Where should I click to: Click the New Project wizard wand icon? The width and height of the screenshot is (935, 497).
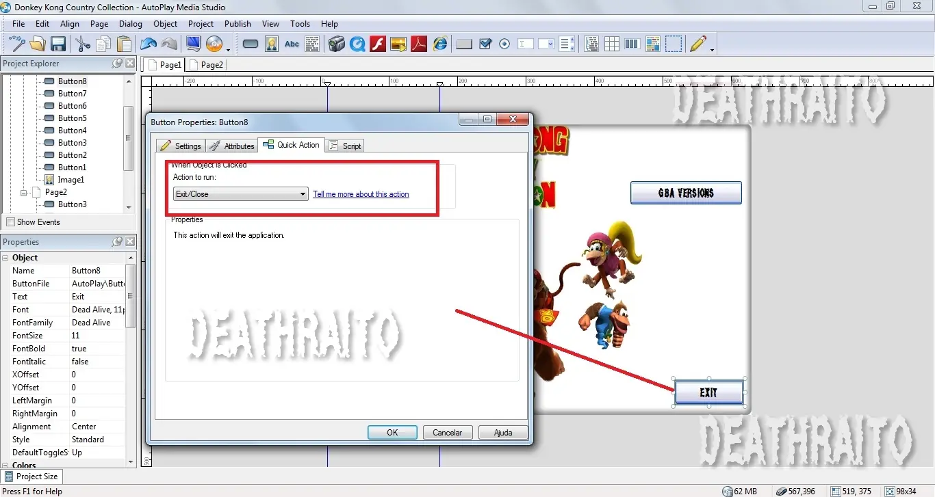pos(16,44)
